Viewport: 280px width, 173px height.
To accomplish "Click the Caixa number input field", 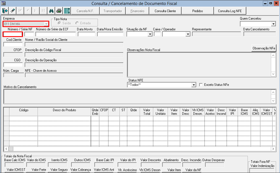I will point(157,34).
